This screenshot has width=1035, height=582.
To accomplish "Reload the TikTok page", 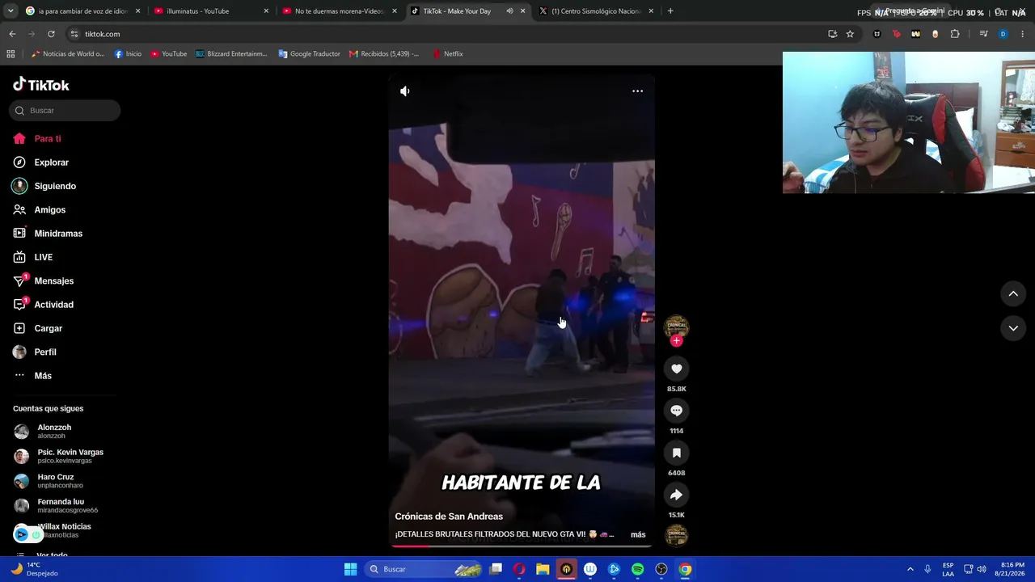I will tap(51, 34).
